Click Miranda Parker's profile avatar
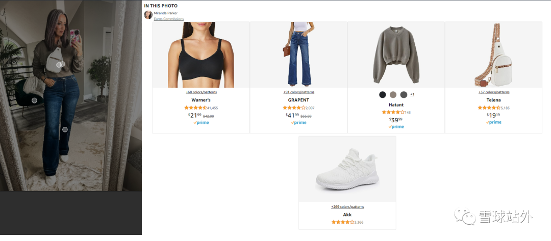551x241 pixels. pos(148,15)
